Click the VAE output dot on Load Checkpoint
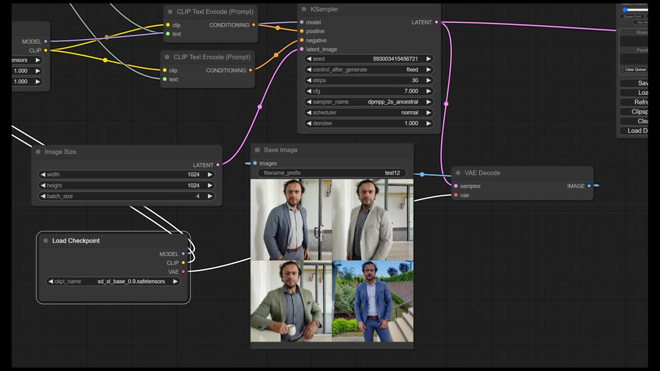660x371 pixels. (x=184, y=272)
